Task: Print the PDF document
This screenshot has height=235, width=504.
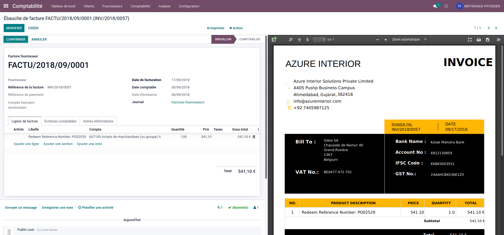Action: [479, 40]
